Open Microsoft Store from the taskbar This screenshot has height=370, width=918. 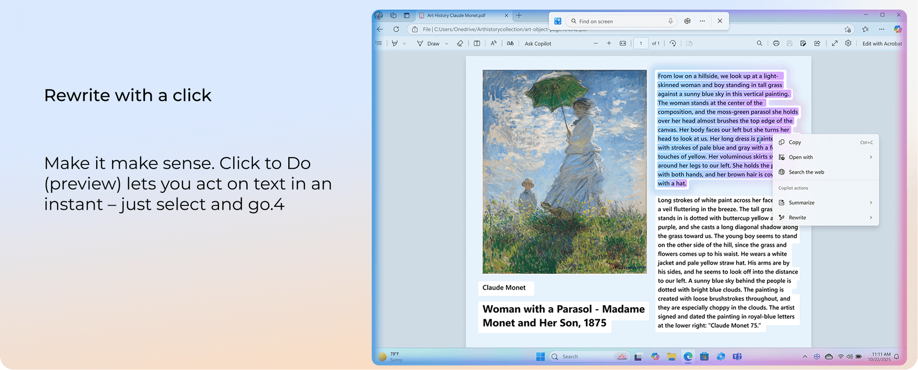coord(704,357)
